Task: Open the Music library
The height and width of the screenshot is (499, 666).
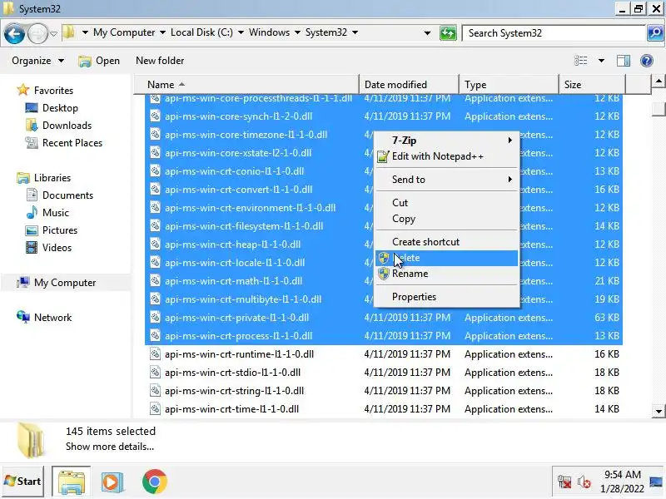Action: pos(47,213)
